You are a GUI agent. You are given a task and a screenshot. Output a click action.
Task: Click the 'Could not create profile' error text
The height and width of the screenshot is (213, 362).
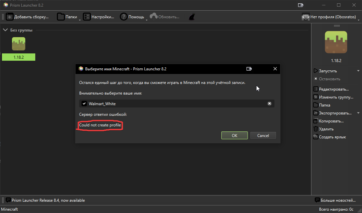pos(100,125)
